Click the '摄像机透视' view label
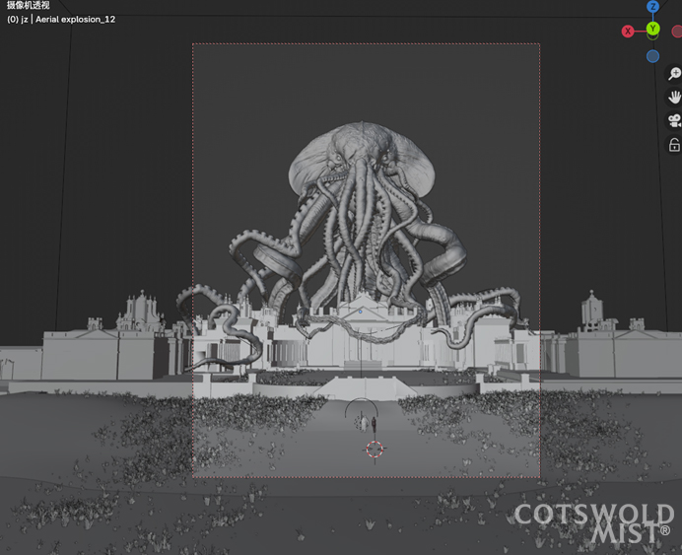 coord(29,5)
